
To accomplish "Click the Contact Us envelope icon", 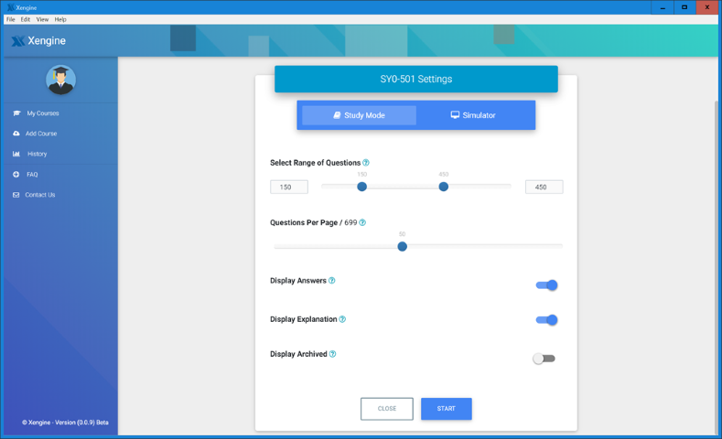I will point(16,195).
